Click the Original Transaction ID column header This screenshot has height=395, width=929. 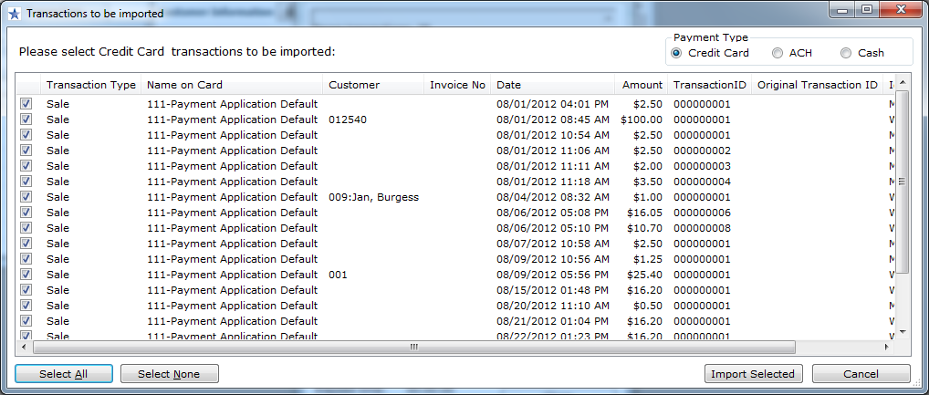point(817,85)
